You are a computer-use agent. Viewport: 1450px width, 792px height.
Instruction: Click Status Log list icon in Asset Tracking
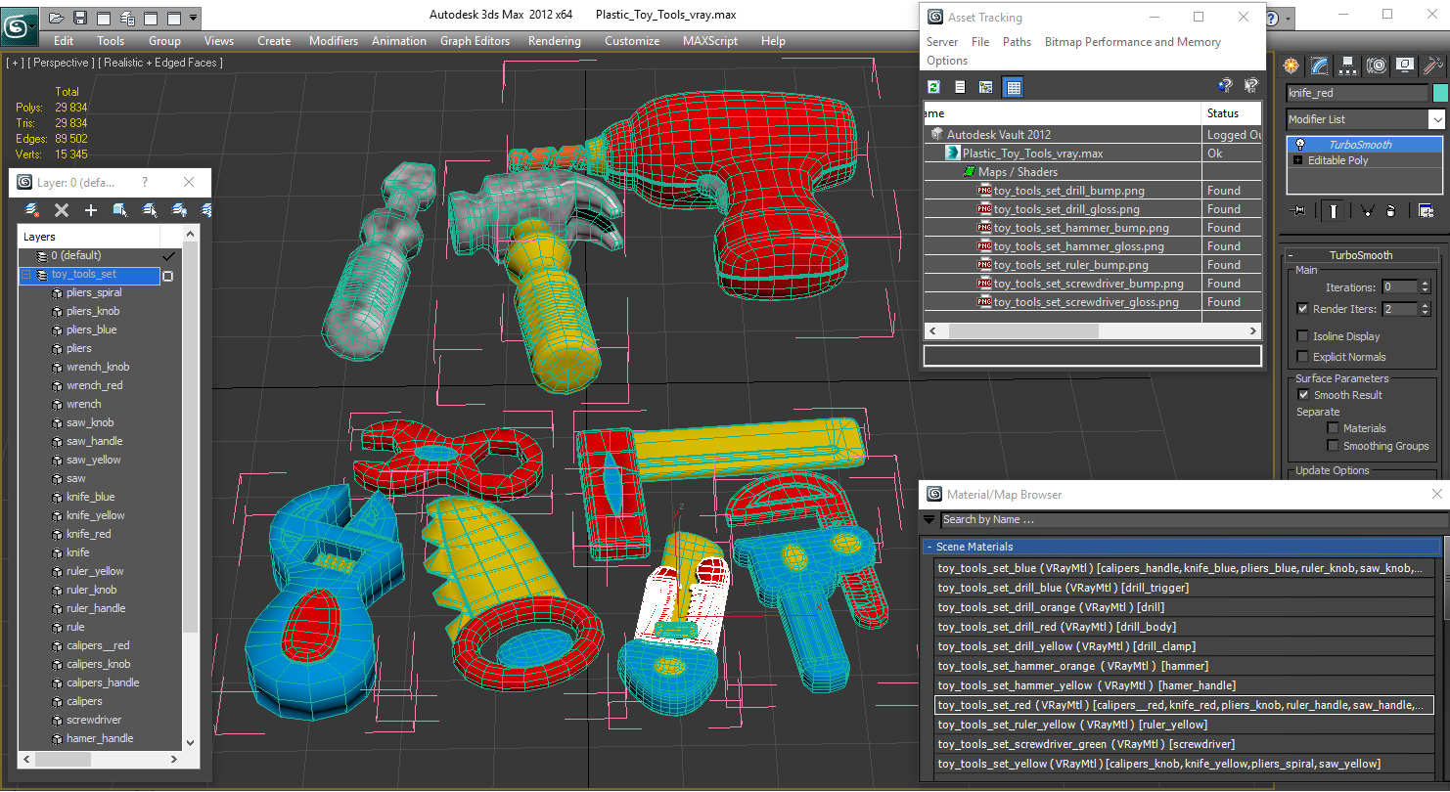click(x=960, y=87)
